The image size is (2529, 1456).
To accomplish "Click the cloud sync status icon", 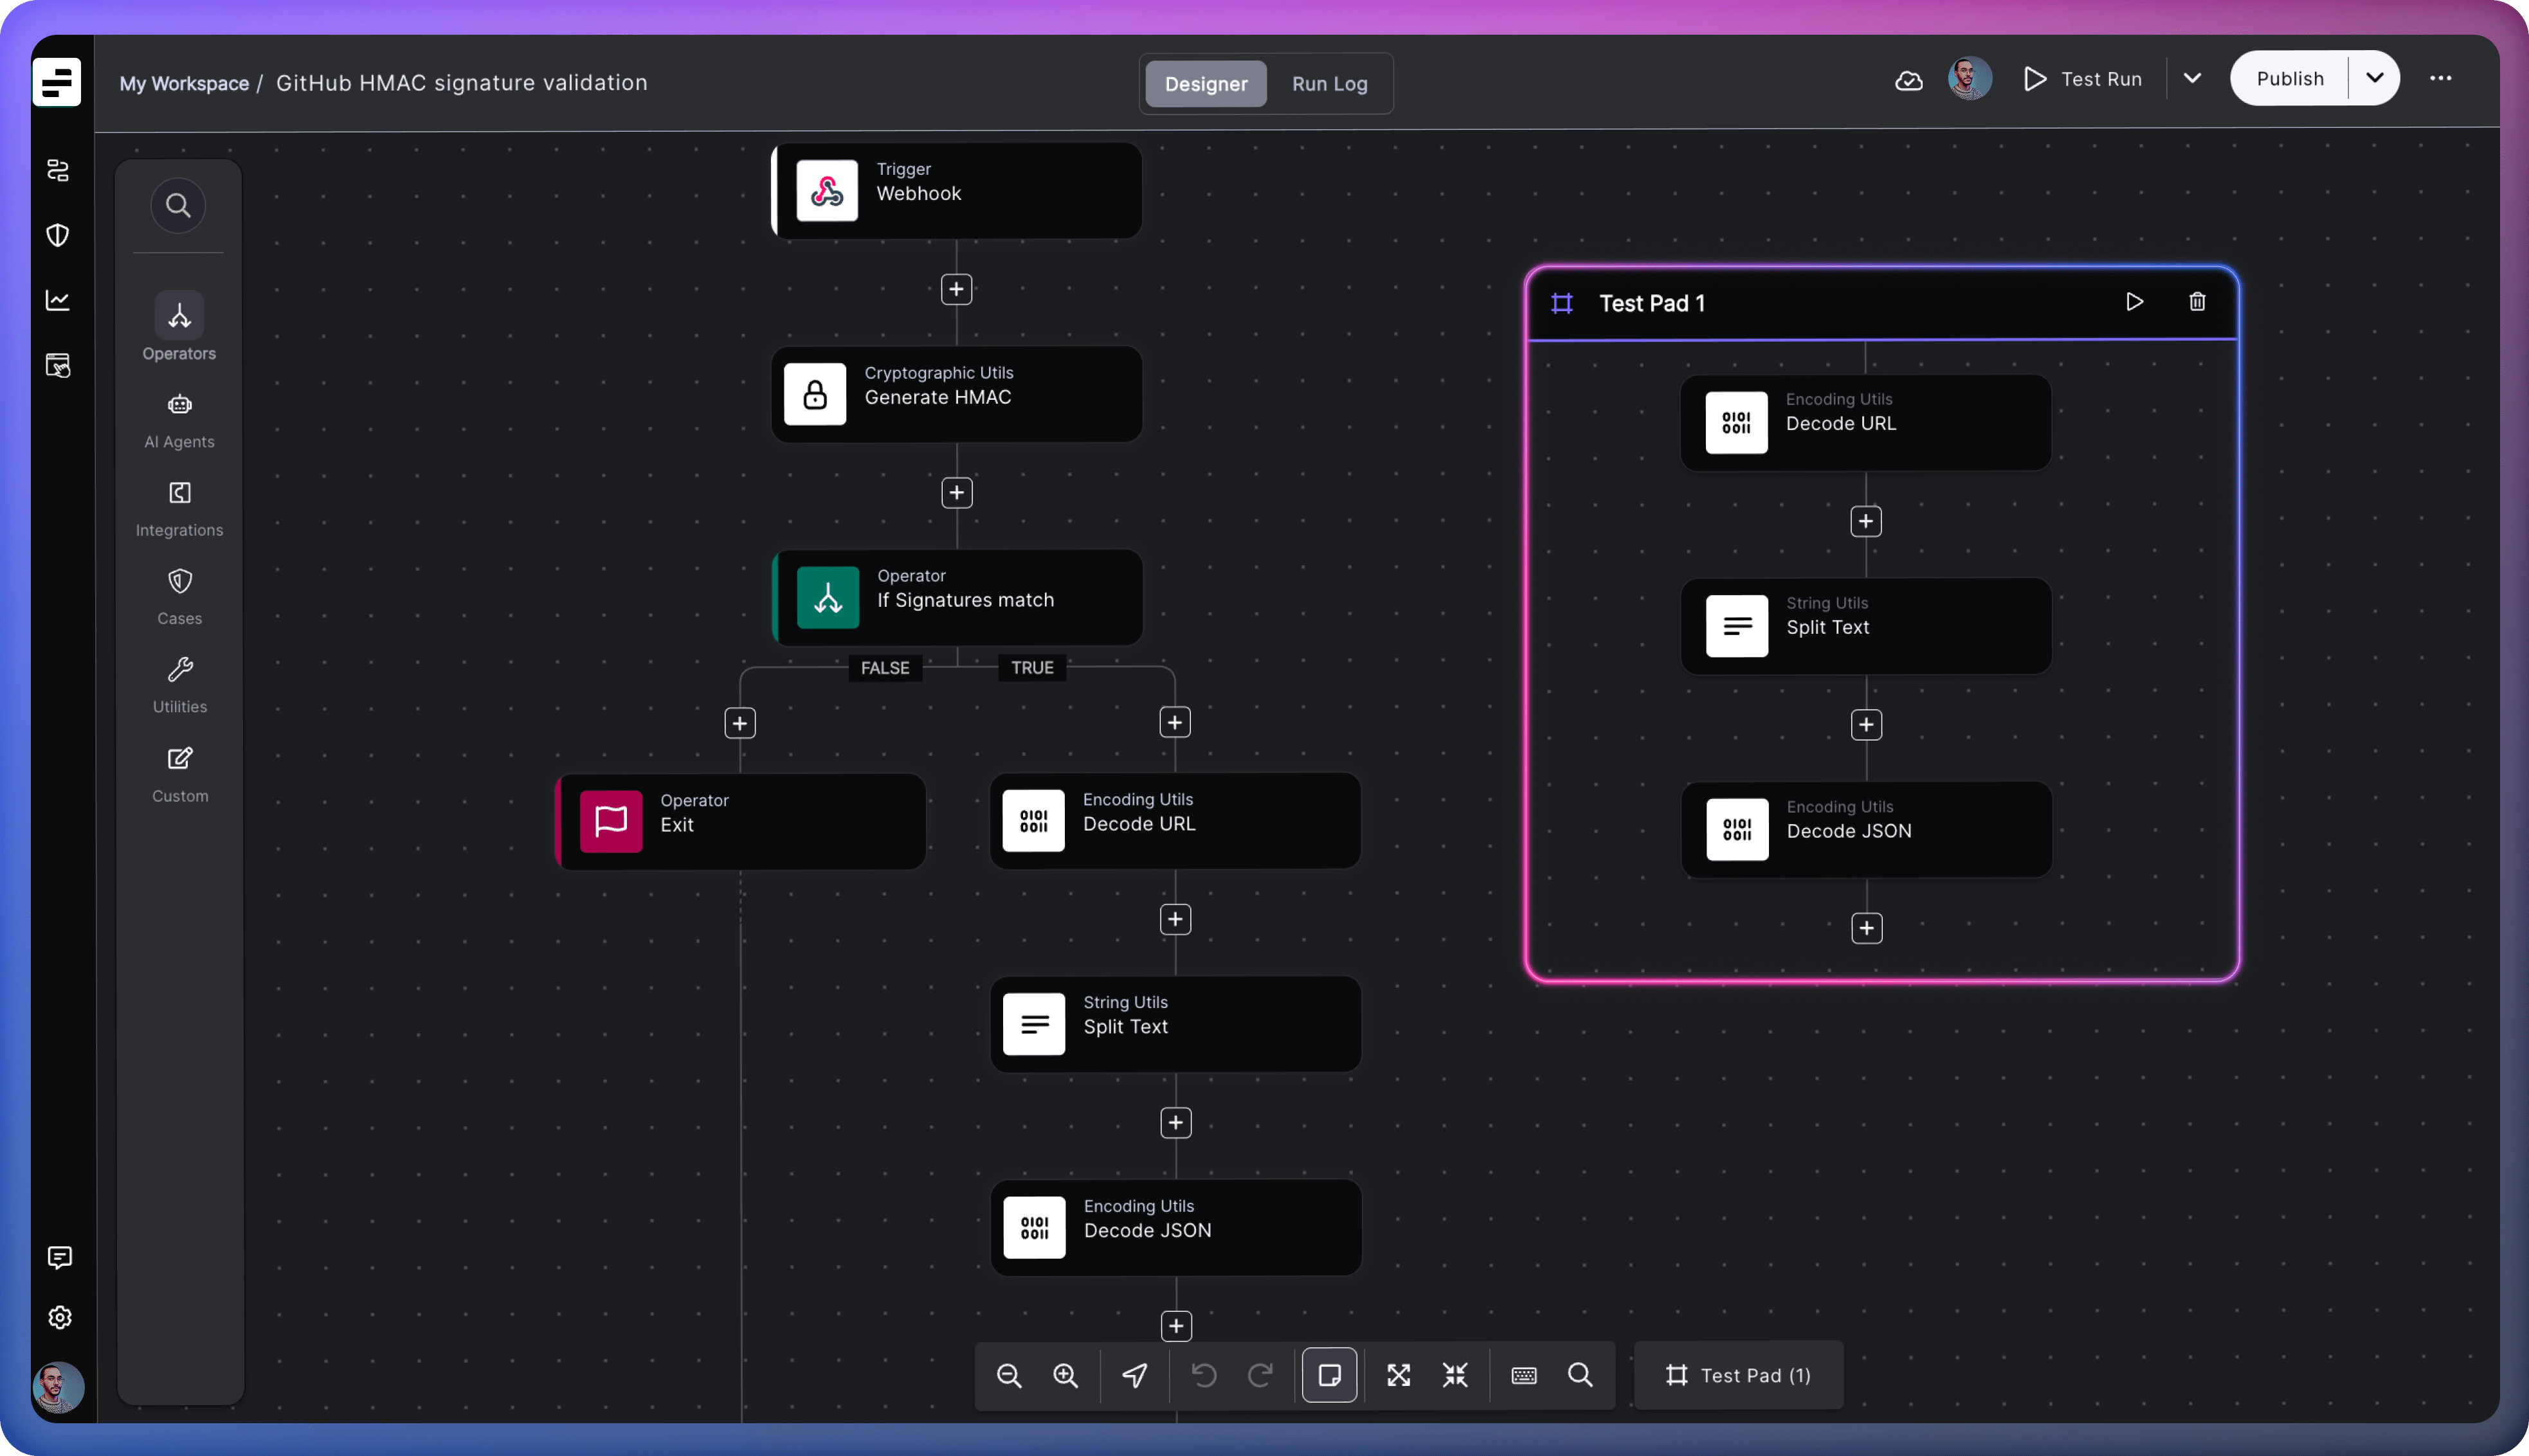I will pos(1908,80).
